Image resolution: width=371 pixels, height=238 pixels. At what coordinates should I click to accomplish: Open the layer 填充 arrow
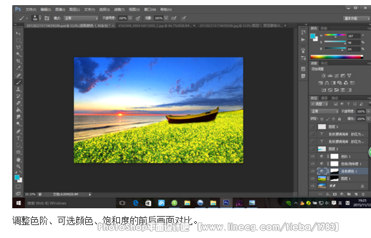[368, 119]
